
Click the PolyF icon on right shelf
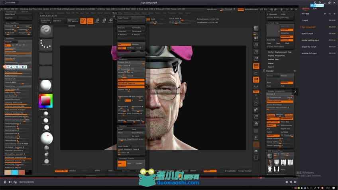(x=256, y=131)
